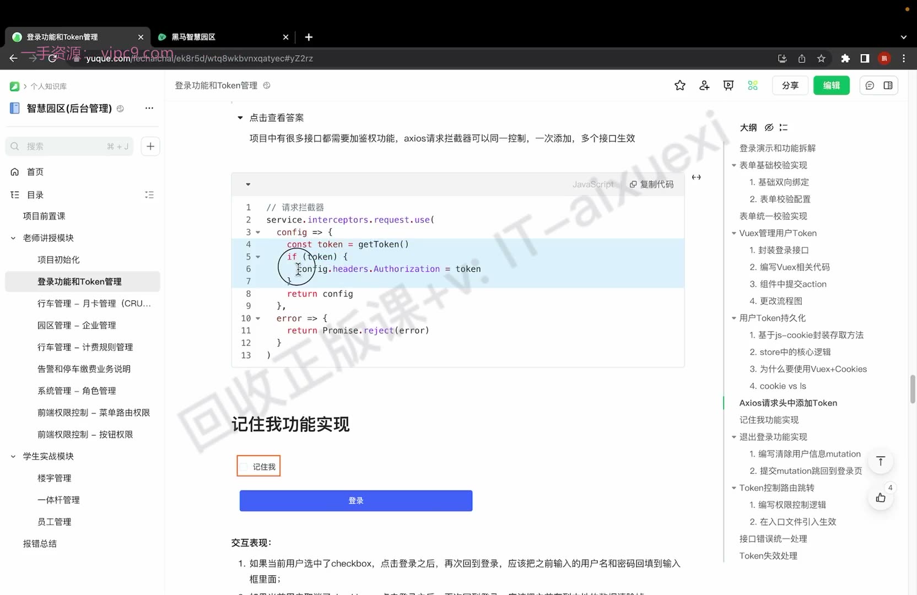
Task: Hide the outline with the eye icon
Action: pos(769,127)
